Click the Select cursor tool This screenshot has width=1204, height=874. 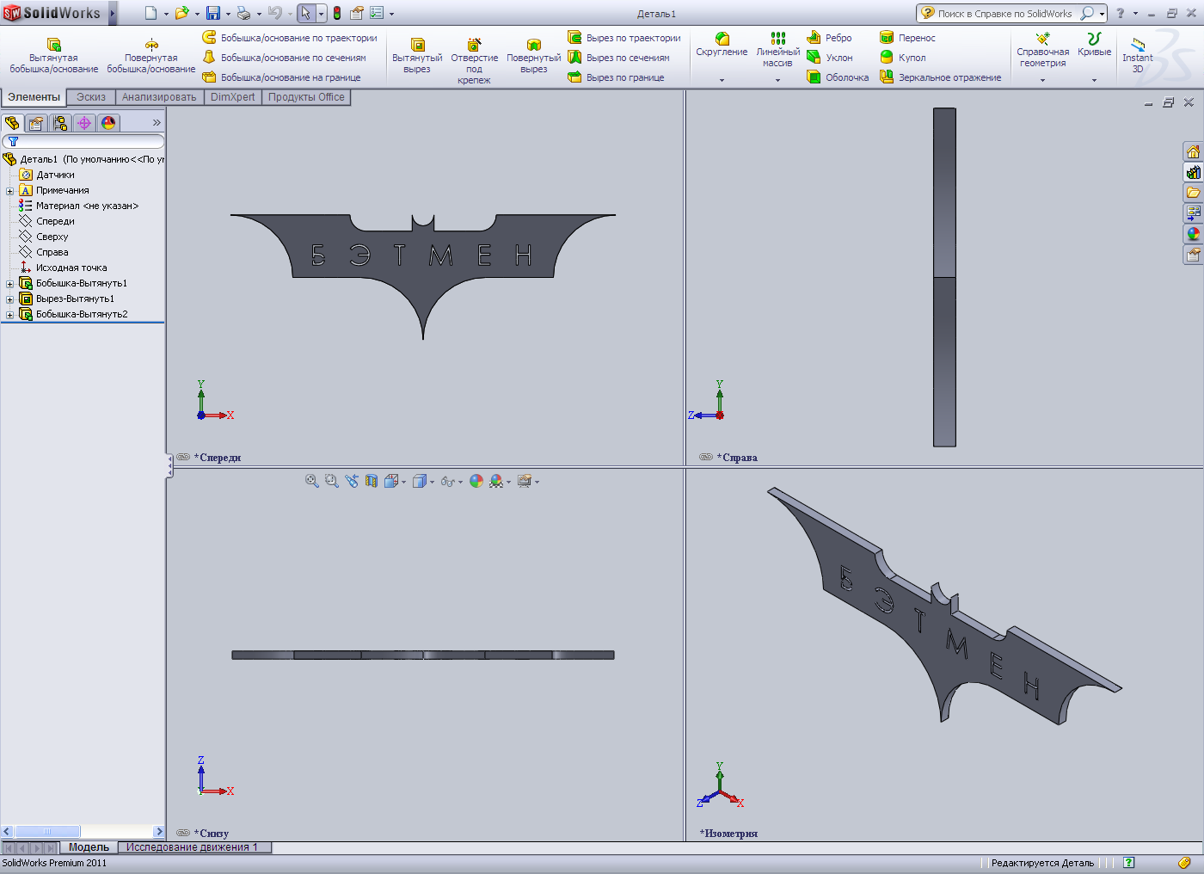(306, 13)
